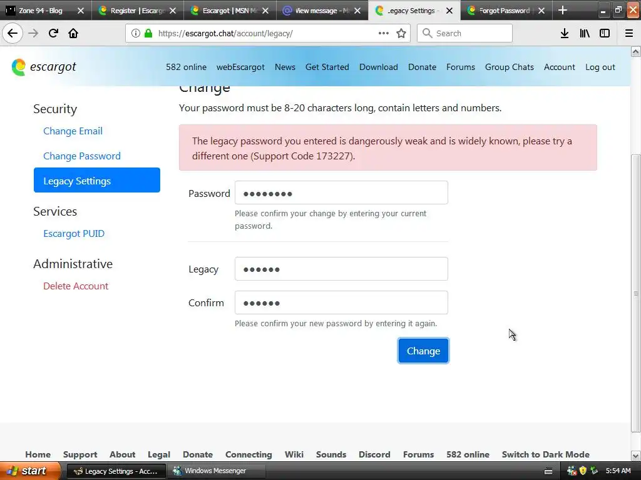Screen dimensions: 641x480
Task: Open the footer About link
Action: [122, 454]
